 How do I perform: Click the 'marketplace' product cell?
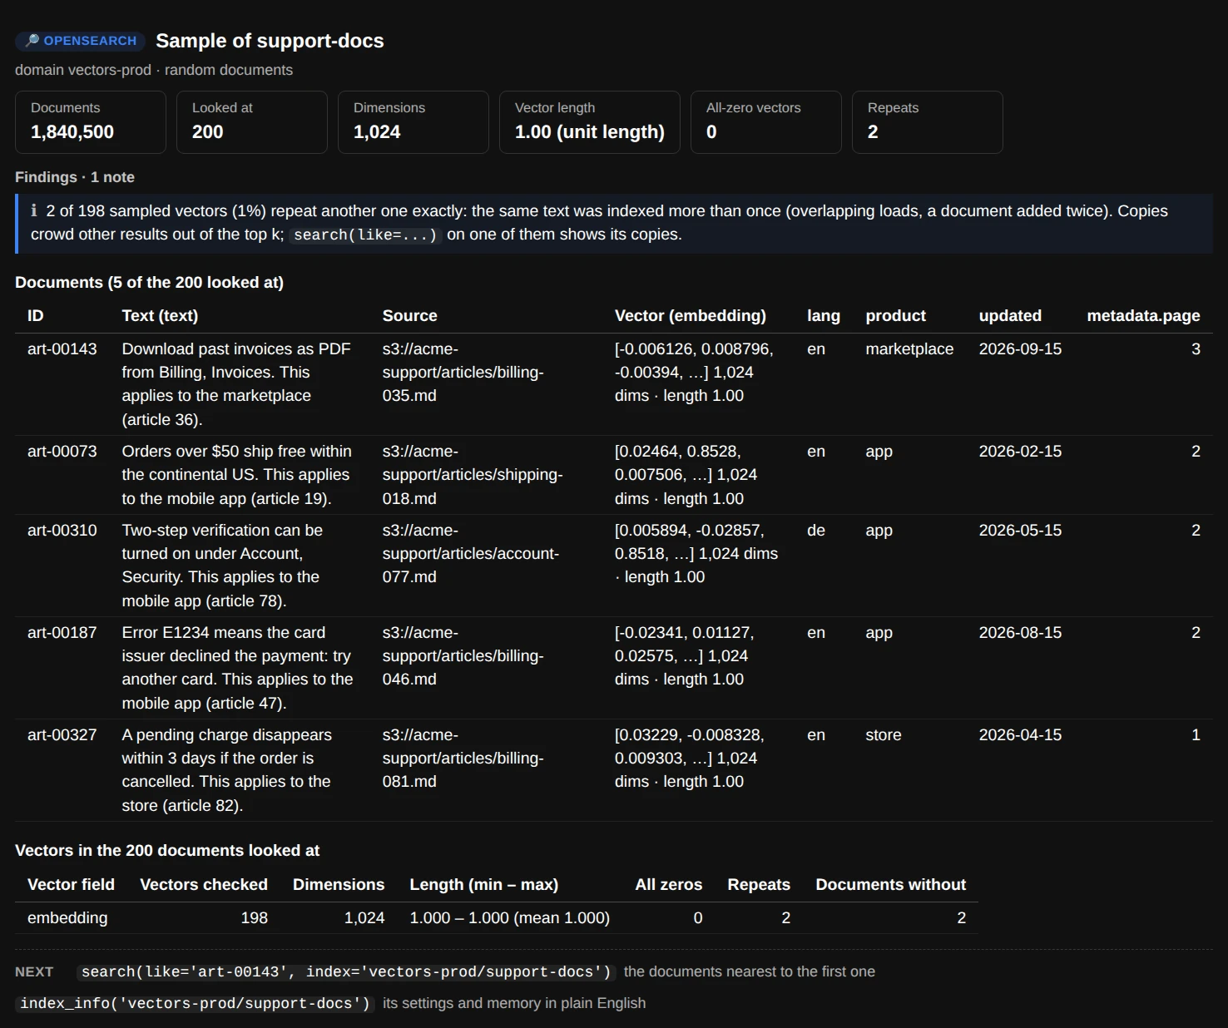click(x=909, y=349)
